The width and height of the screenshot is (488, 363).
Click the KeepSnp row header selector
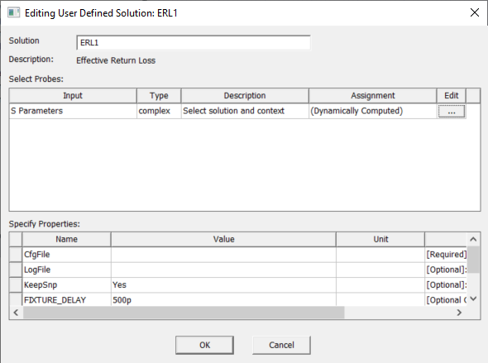tap(16, 285)
